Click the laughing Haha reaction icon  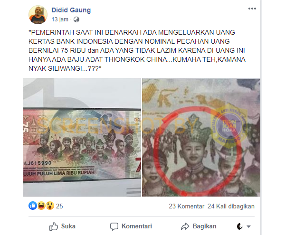pos(41,206)
